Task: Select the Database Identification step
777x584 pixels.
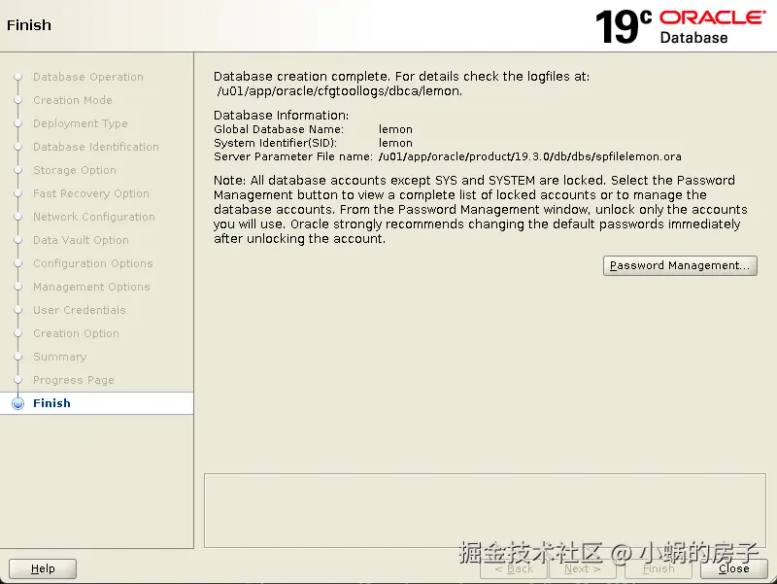Action: point(95,147)
